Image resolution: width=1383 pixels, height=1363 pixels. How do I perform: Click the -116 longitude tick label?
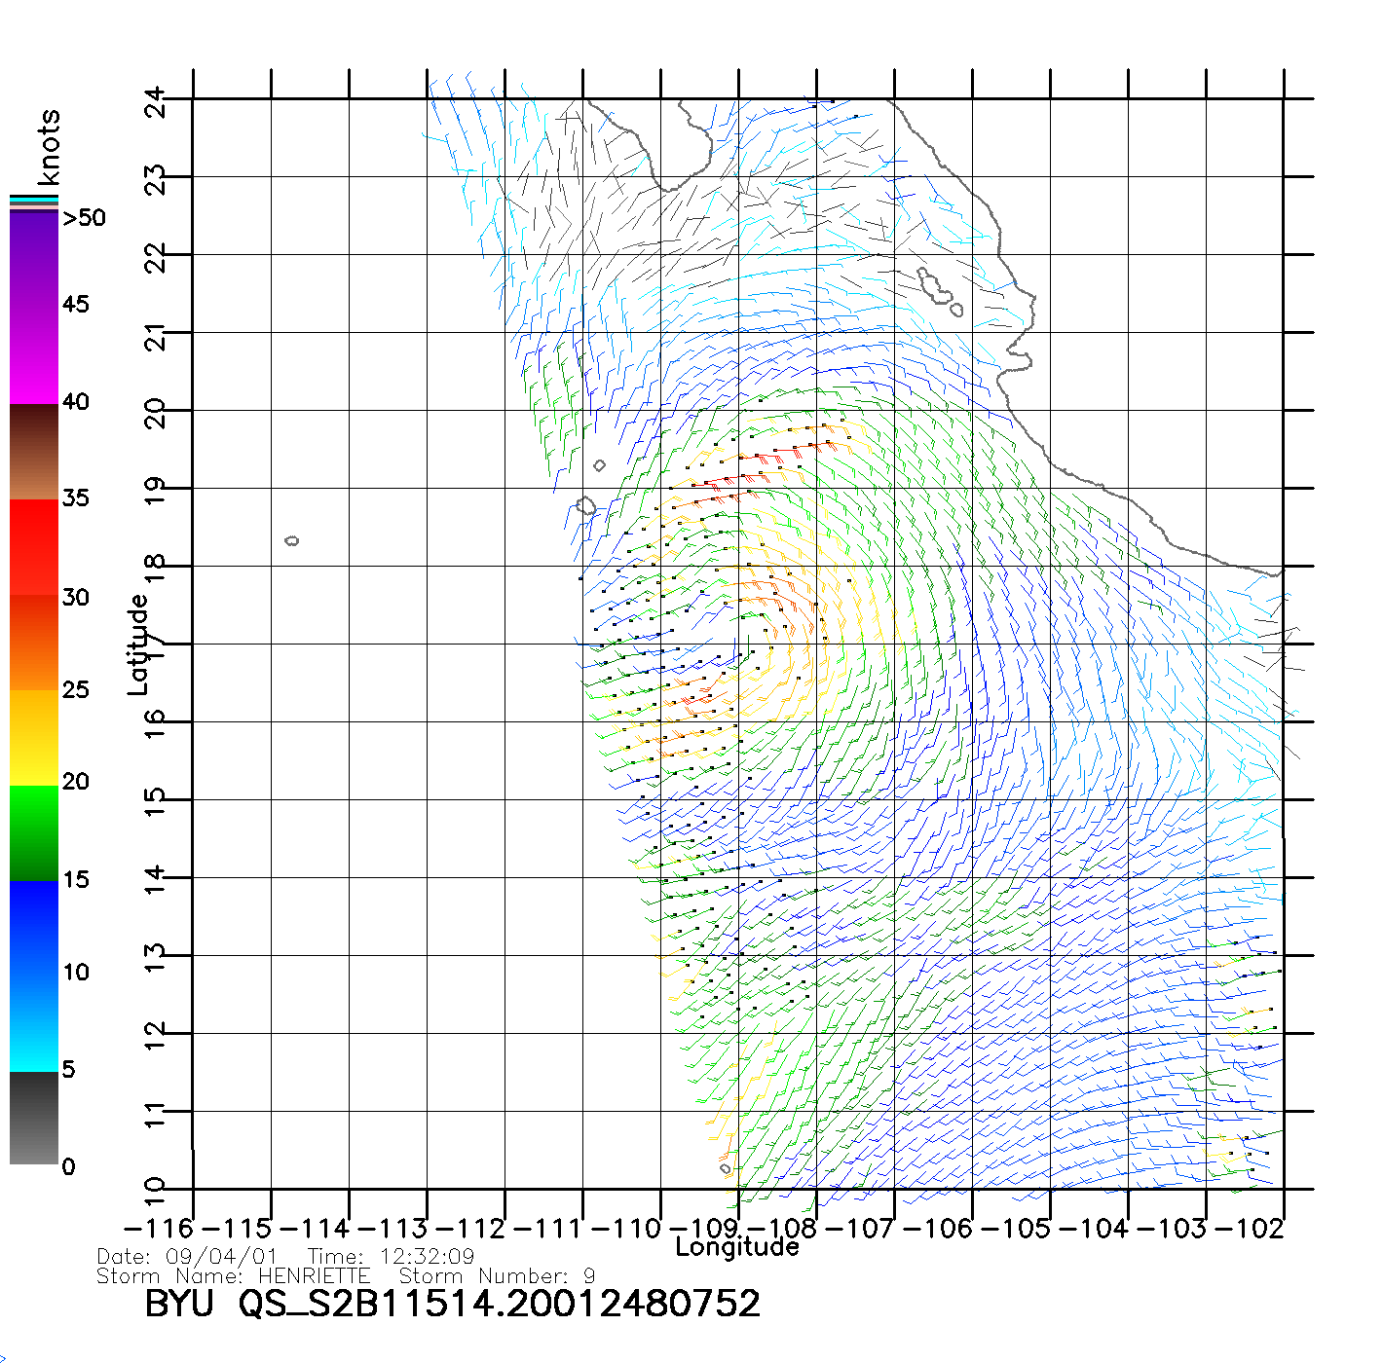coord(159,1228)
